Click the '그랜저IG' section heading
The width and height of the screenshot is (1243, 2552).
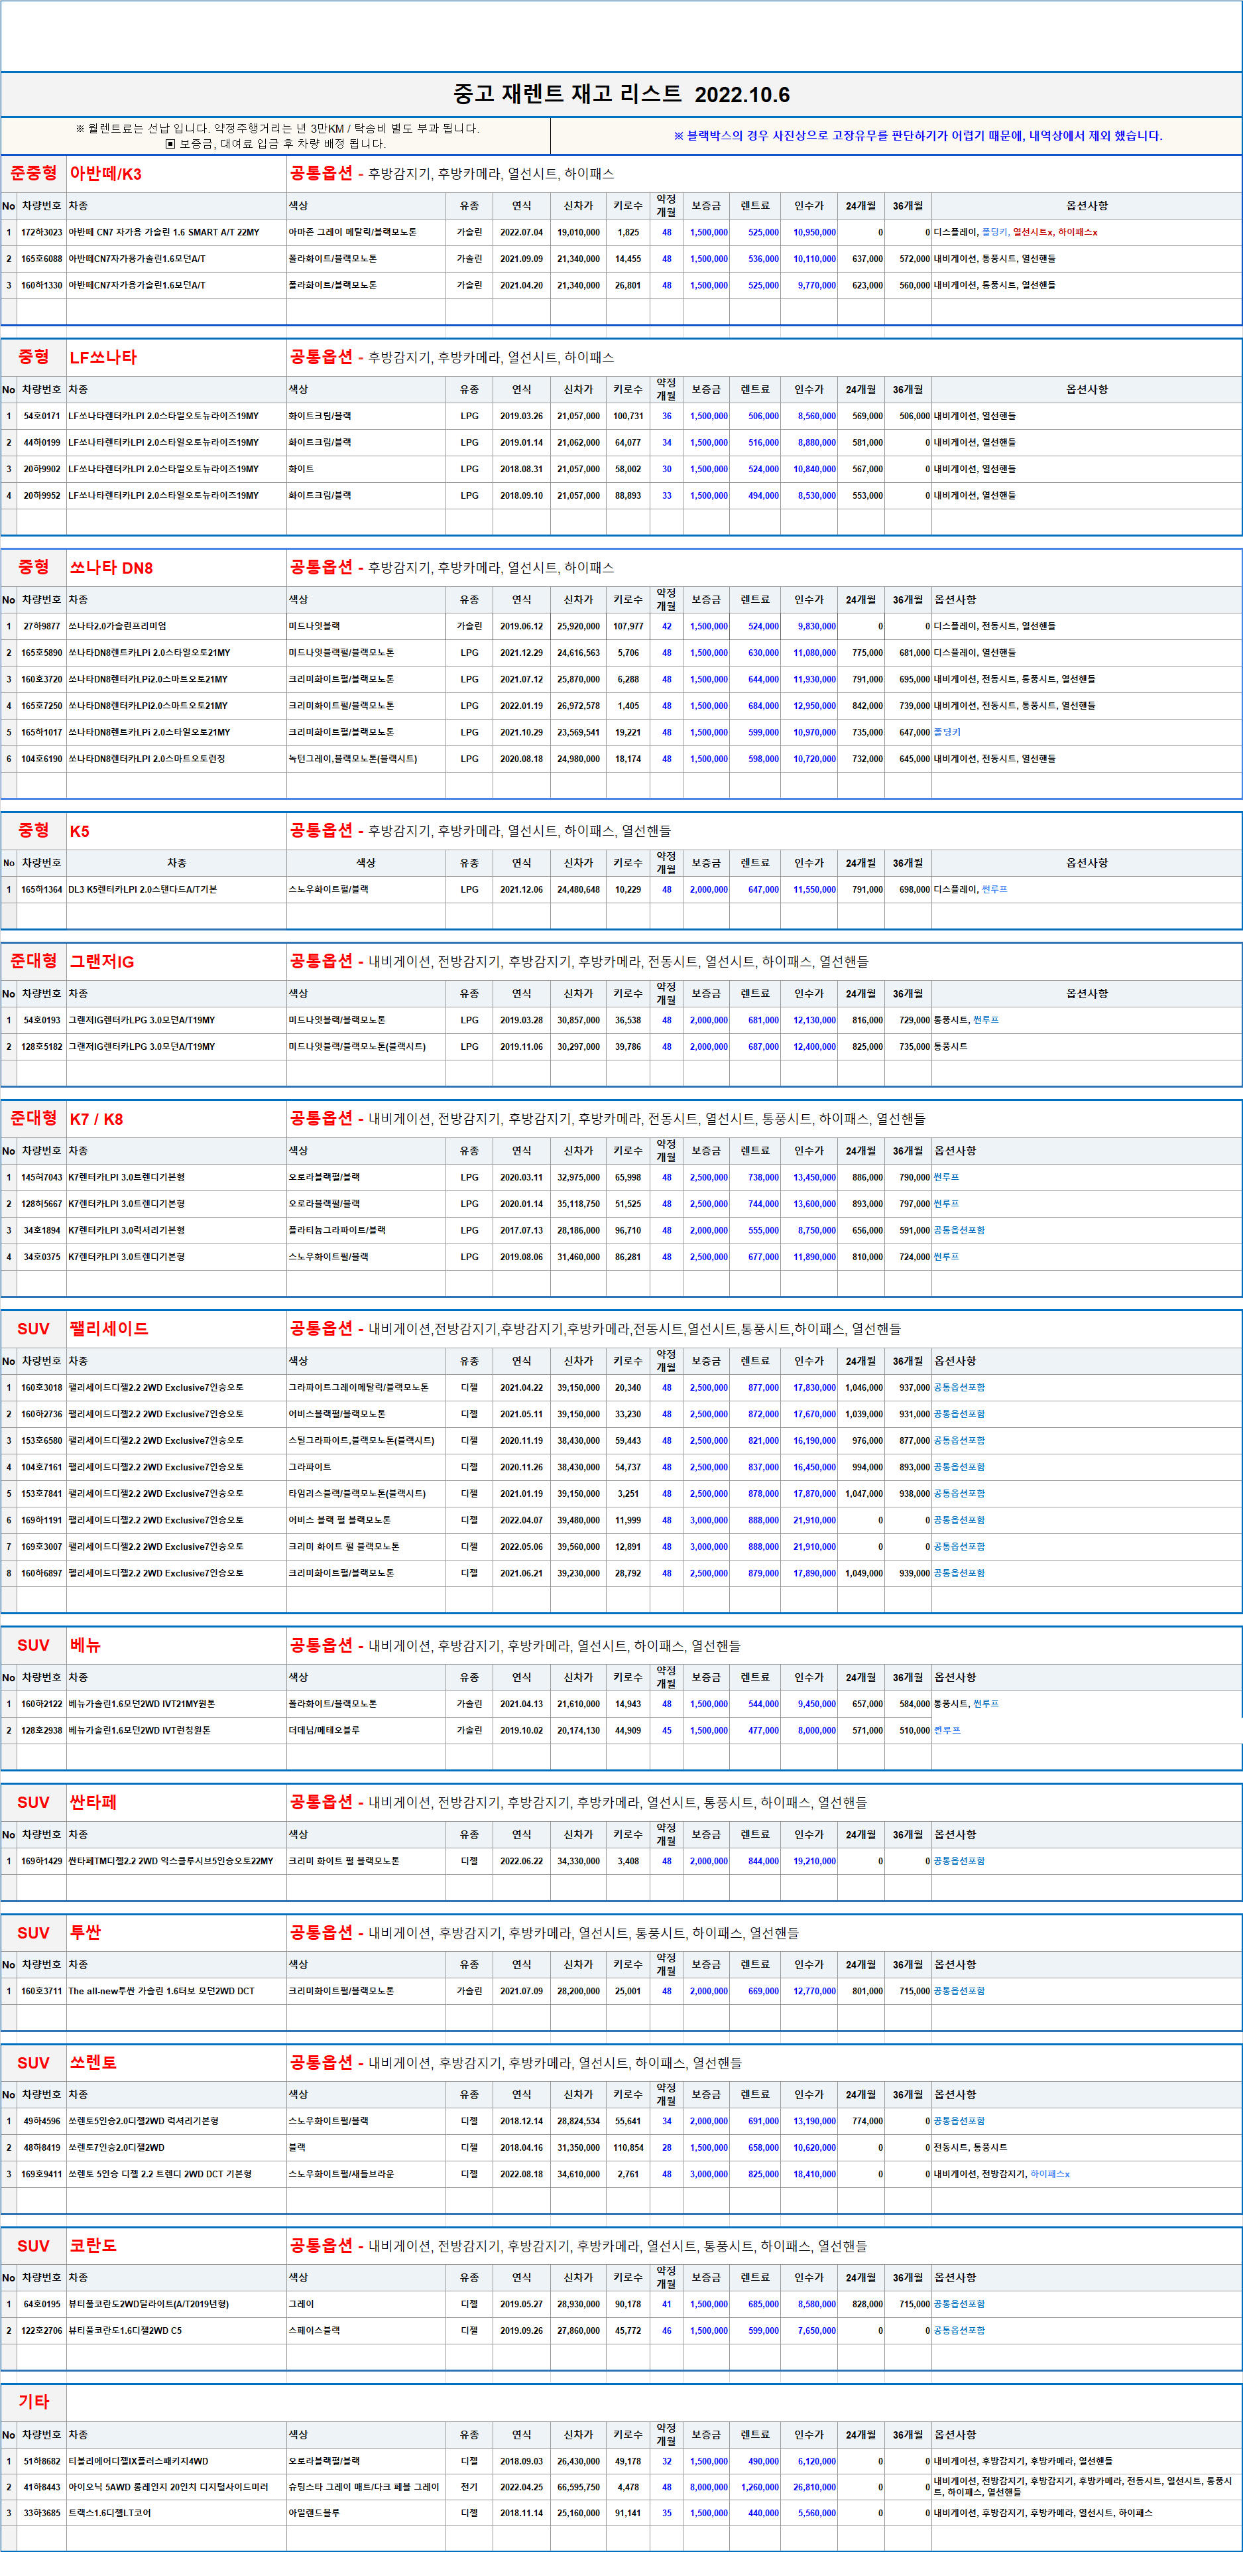102,961
